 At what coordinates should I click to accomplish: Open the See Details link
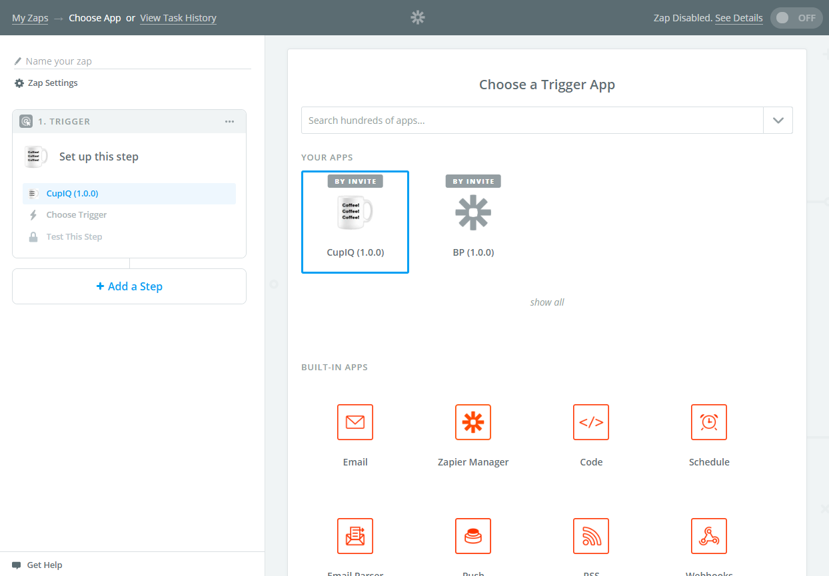pyautogui.click(x=739, y=18)
